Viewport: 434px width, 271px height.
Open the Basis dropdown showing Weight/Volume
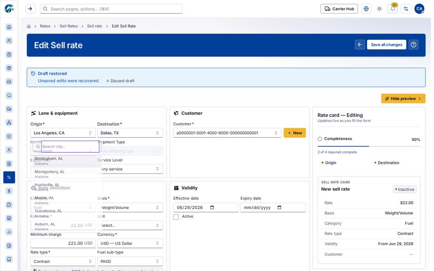130,207
